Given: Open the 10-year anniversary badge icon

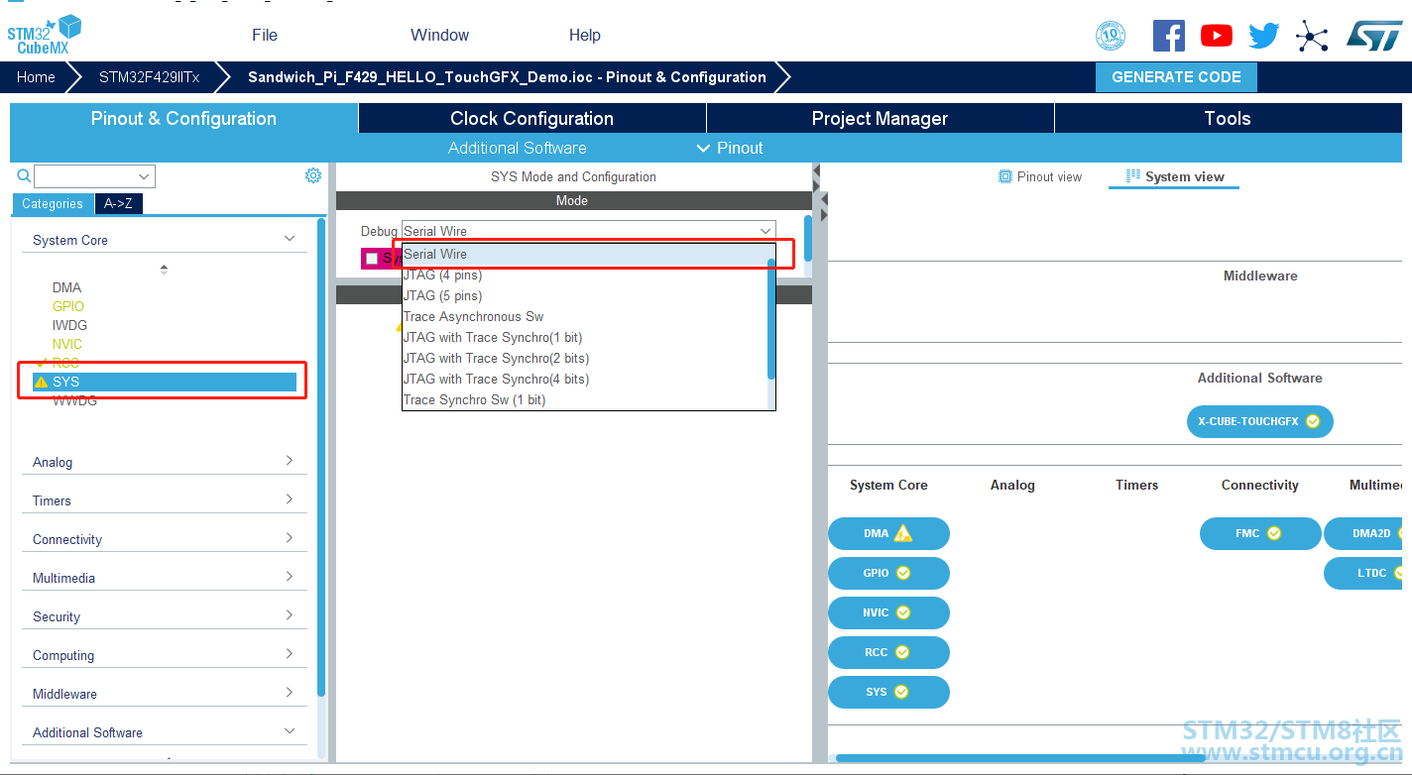Looking at the screenshot, I should [1111, 37].
